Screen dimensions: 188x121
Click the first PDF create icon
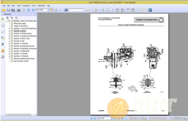point(118,10)
